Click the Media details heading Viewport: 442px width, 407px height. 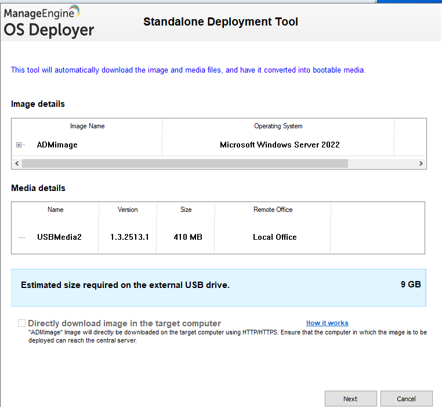[x=38, y=188]
